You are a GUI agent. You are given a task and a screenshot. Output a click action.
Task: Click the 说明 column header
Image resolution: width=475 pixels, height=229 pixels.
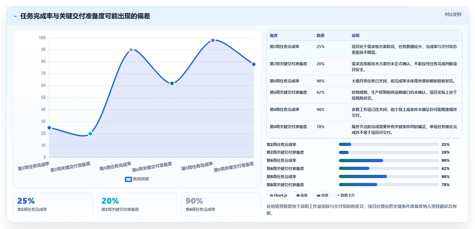point(355,36)
